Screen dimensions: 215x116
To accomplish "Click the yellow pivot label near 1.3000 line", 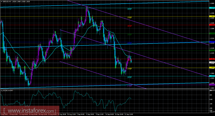I will coord(130,69).
